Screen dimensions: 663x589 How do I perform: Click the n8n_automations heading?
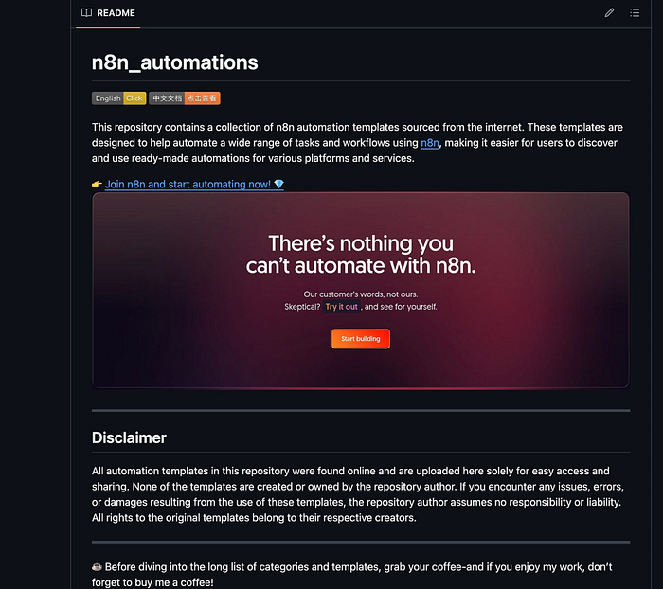tap(174, 62)
